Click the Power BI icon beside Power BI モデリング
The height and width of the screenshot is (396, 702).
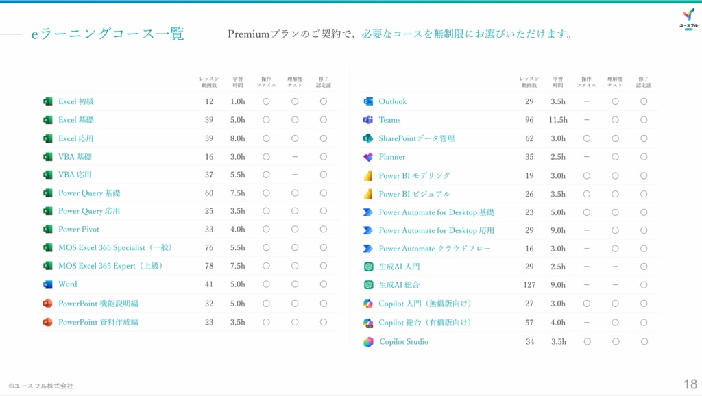tap(368, 175)
